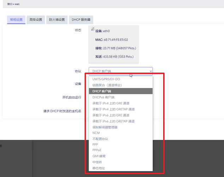This screenshot has height=177, width=224.
Task: Choose QMI 蜂窝 option
Action: [121, 156]
